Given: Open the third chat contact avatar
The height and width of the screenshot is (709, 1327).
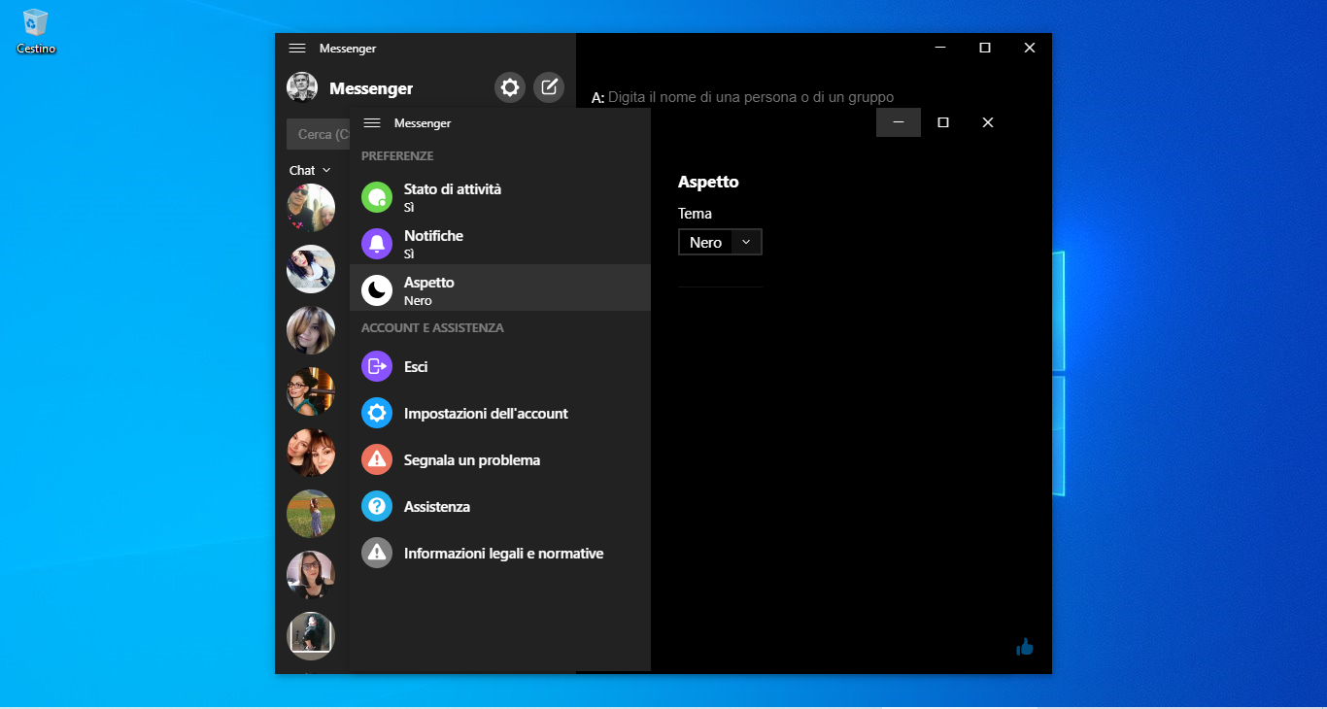Looking at the screenshot, I should [311, 330].
